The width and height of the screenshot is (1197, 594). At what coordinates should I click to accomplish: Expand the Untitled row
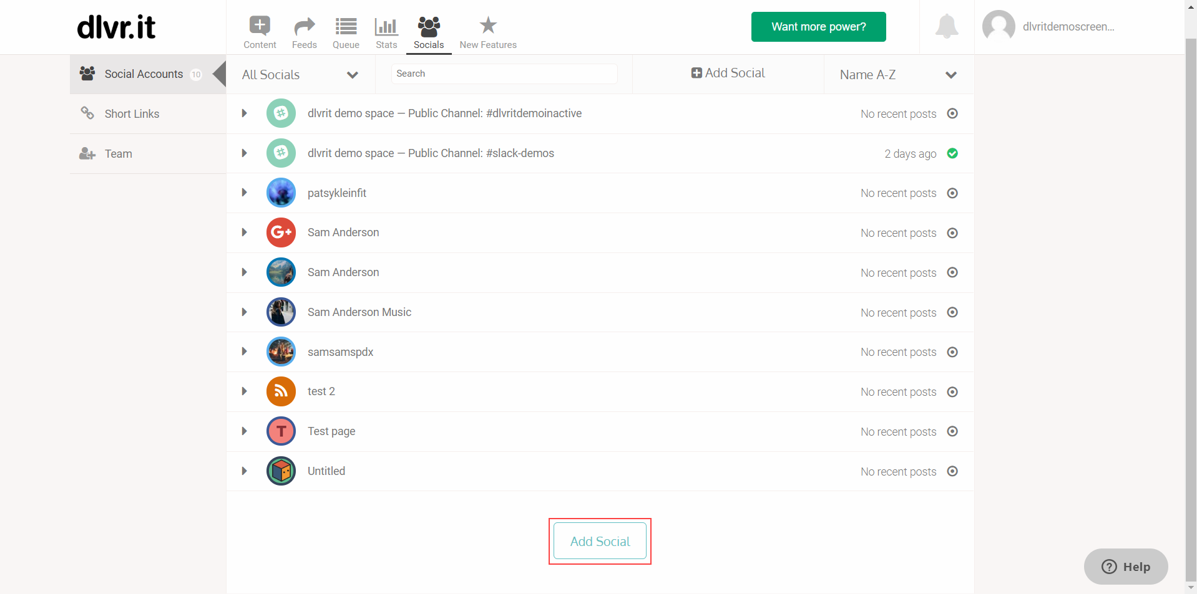click(244, 471)
